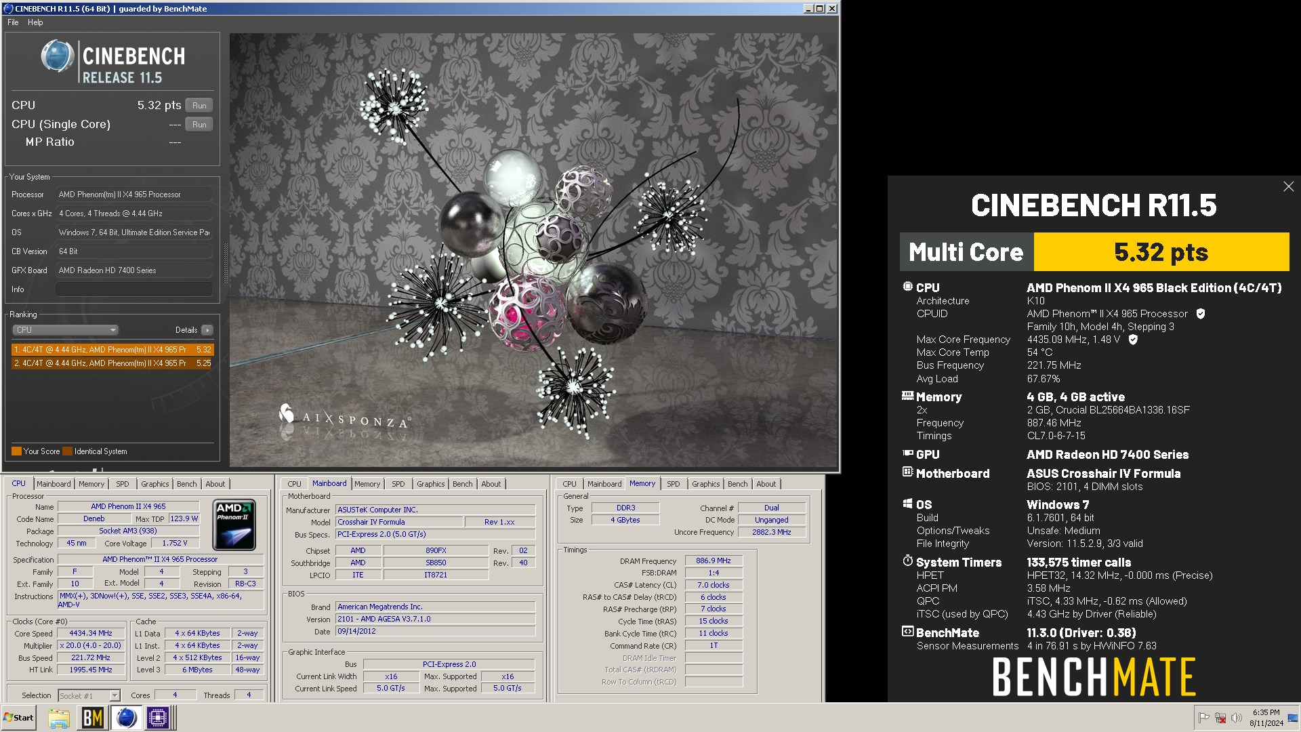Click the Core Speed 4434.34 MHz value
The height and width of the screenshot is (732, 1301).
pyautogui.click(x=91, y=634)
